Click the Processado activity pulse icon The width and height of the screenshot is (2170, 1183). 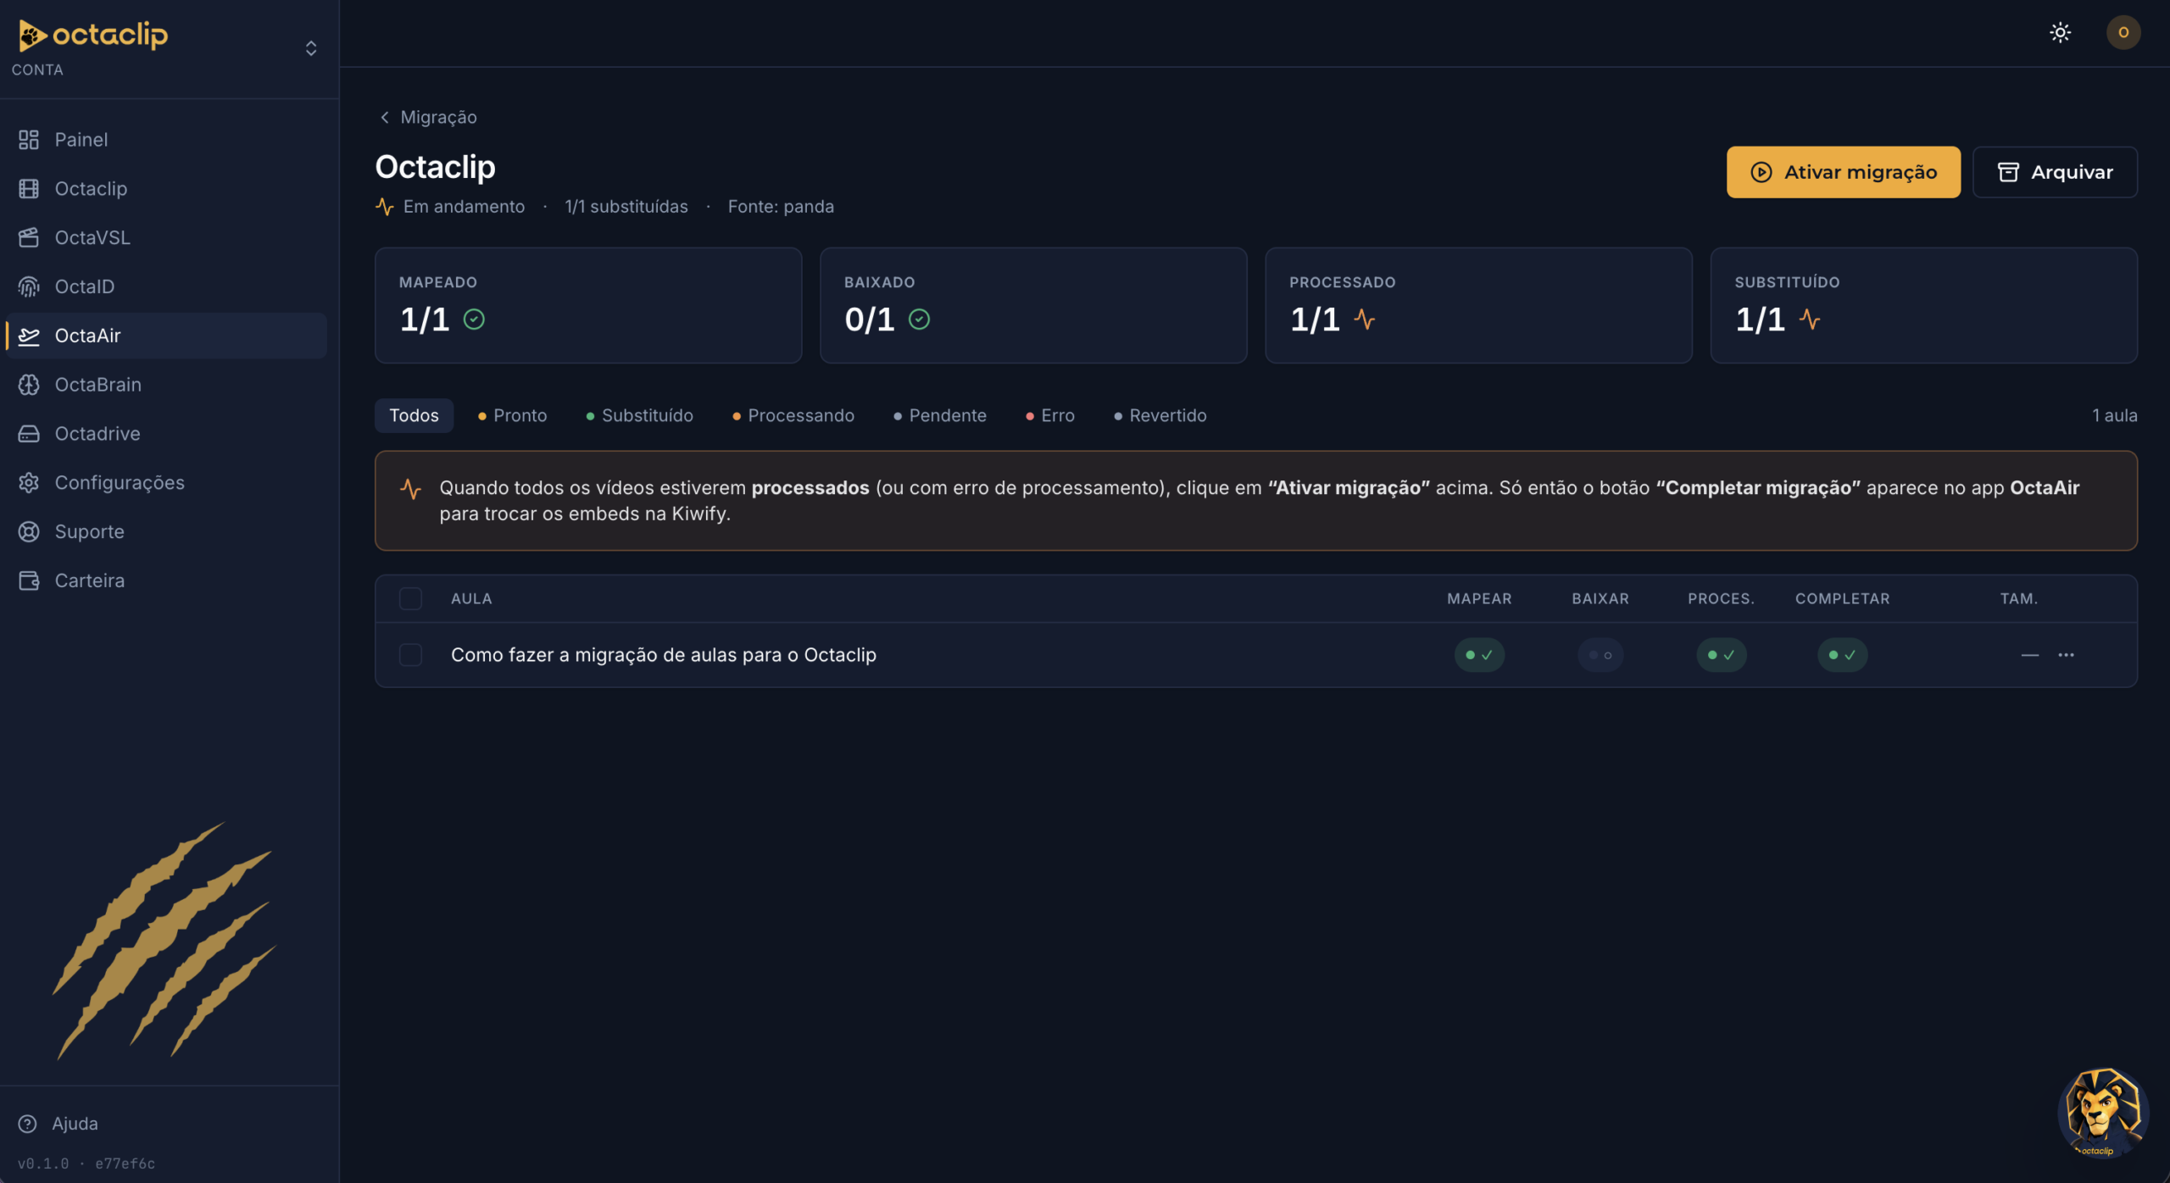coord(1364,319)
